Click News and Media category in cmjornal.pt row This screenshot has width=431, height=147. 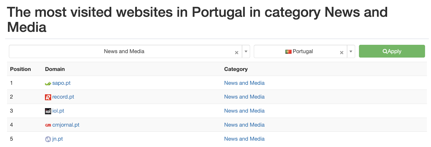coord(244,125)
